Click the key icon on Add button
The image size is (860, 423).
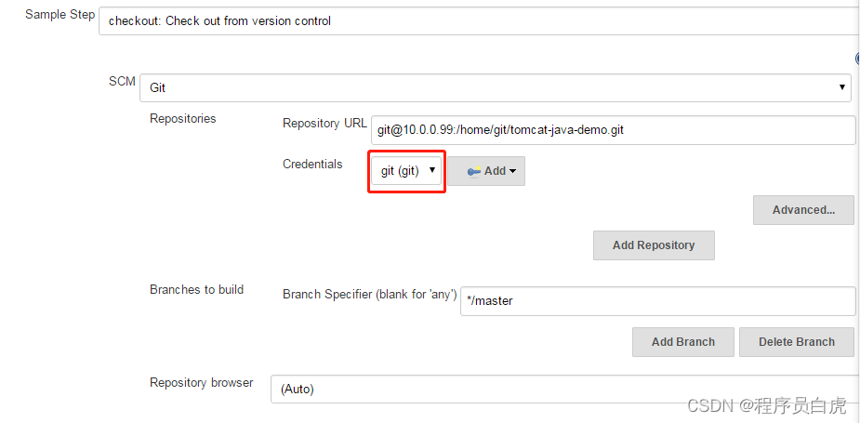tap(474, 171)
